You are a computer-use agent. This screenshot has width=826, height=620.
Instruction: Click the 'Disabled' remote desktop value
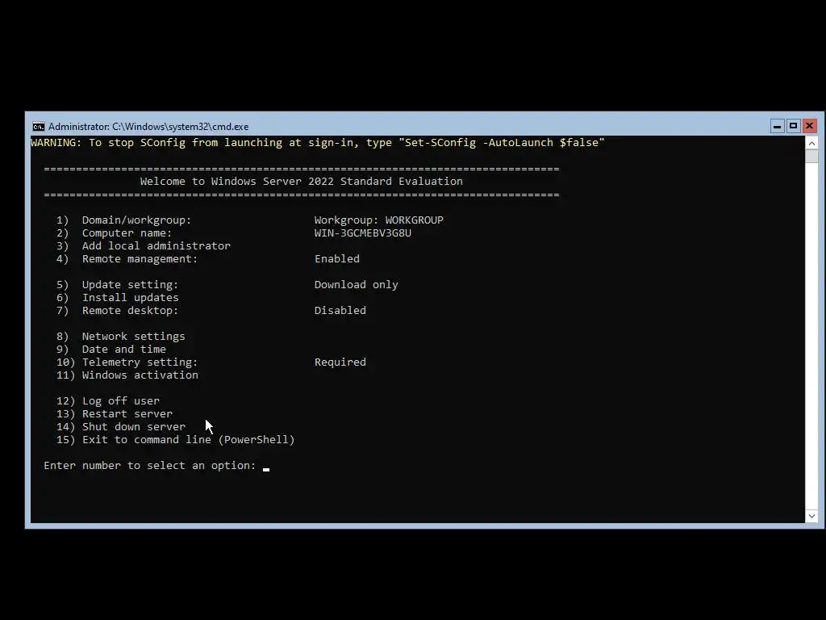[340, 311]
